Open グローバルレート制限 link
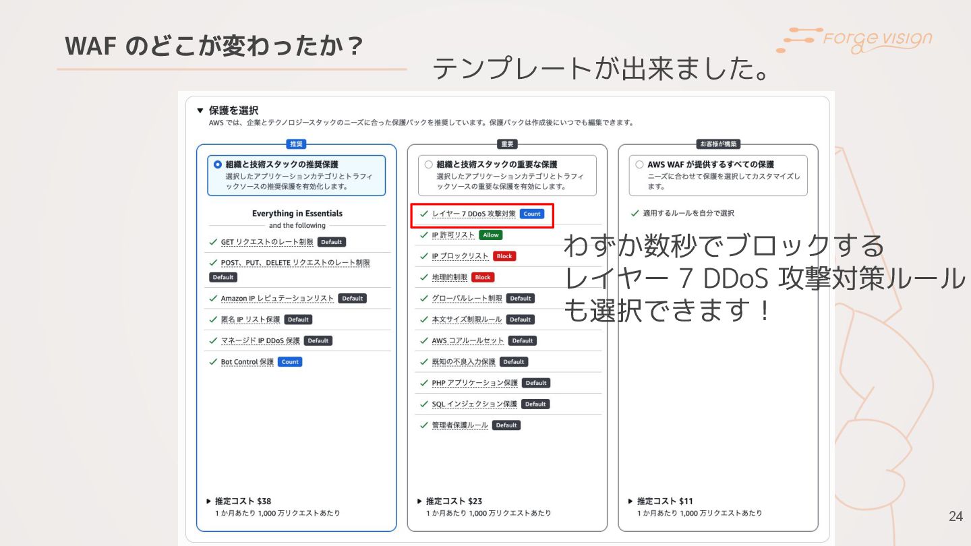This screenshot has width=971, height=546. (467, 299)
